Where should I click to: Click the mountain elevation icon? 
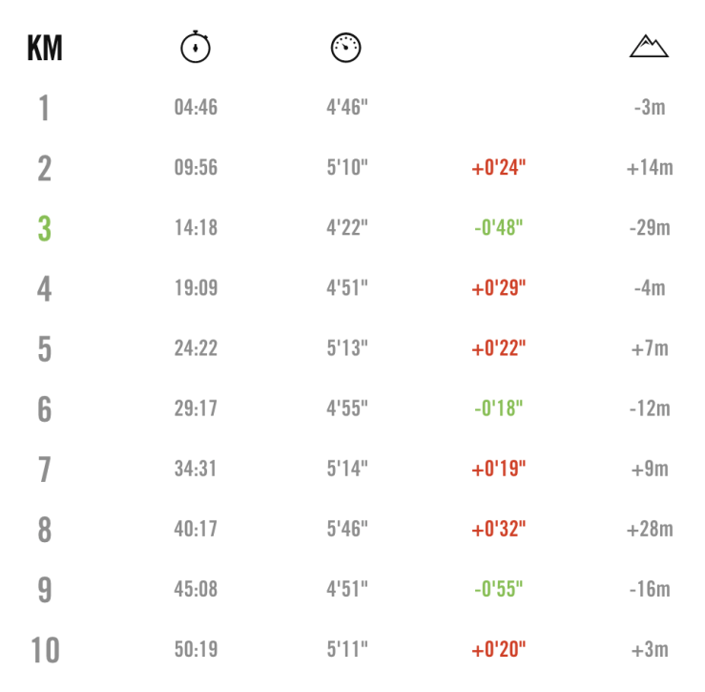[x=649, y=46]
